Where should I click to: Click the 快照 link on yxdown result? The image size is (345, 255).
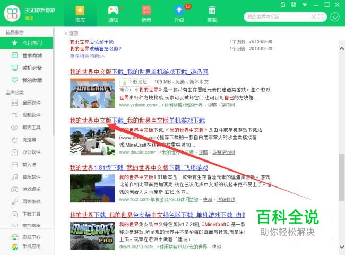click(x=212, y=105)
